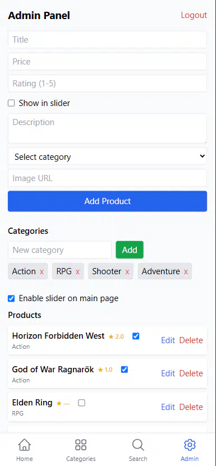This screenshot has height=466, width=216.
Task: Tap the Search magnifier icon
Action: click(138, 445)
